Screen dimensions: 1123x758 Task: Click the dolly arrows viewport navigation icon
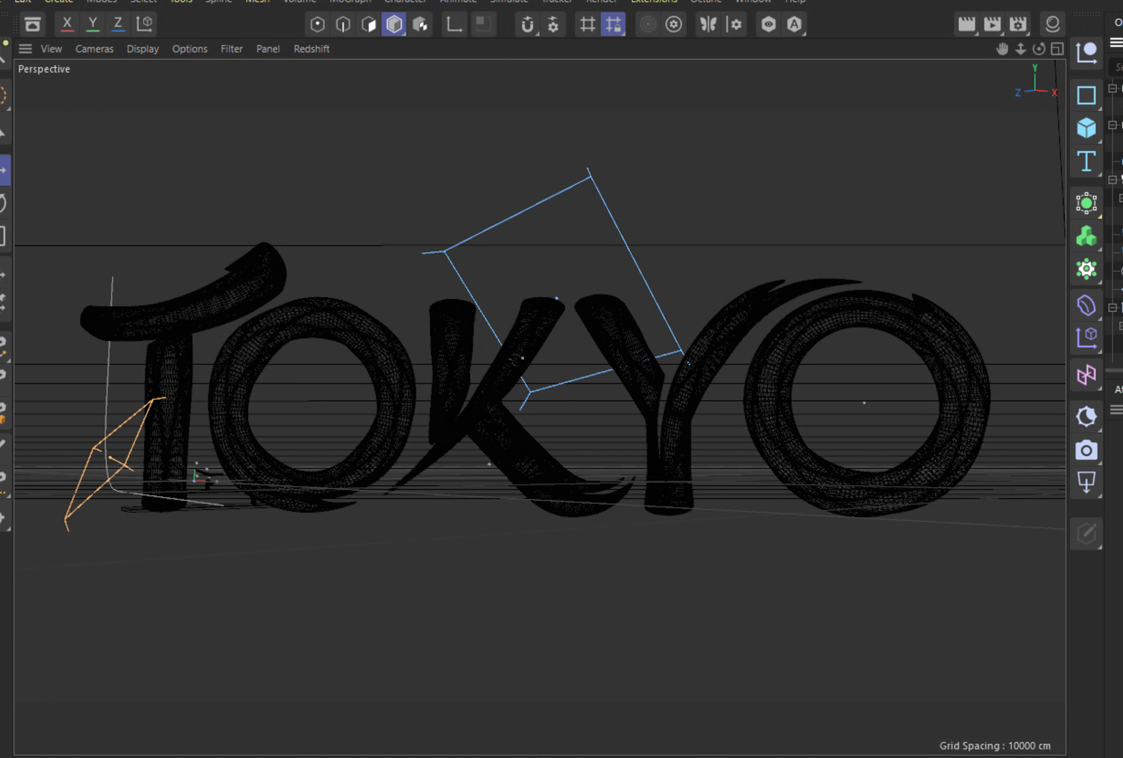pyautogui.click(x=1021, y=49)
